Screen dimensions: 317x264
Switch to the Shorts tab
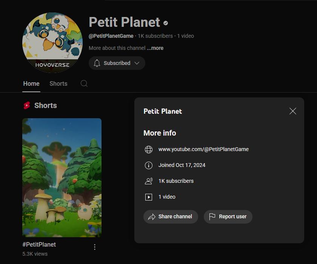click(58, 83)
